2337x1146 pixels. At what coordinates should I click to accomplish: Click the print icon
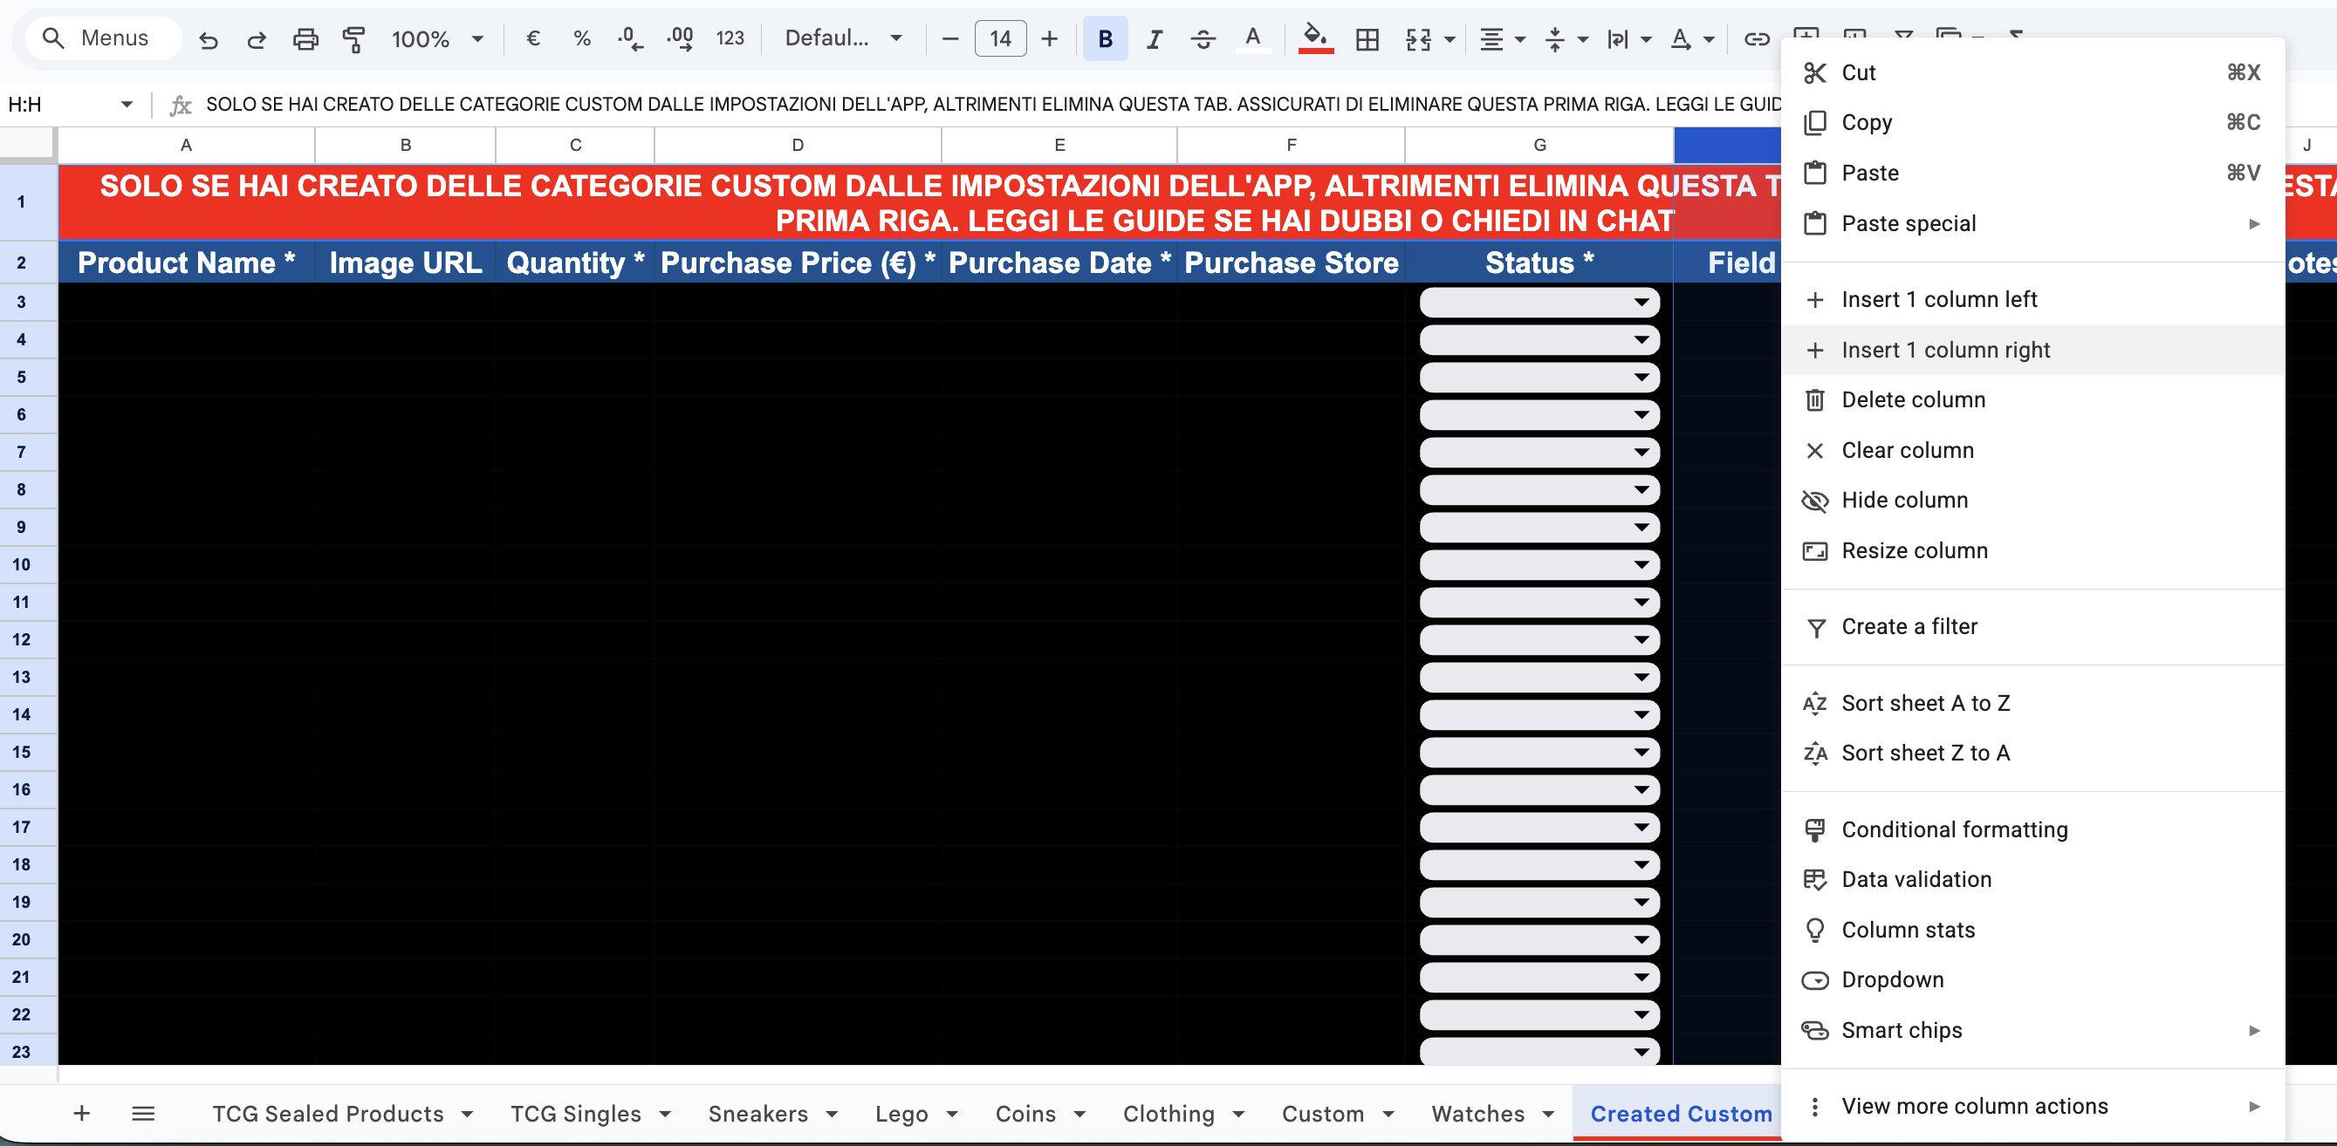click(305, 39)
